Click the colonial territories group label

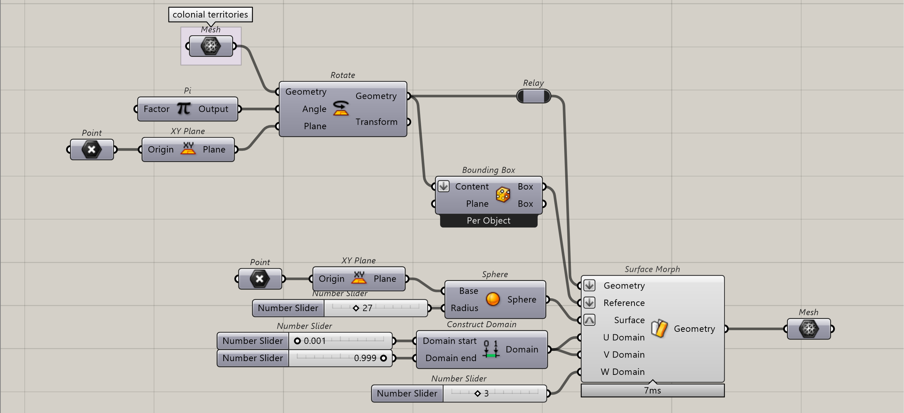coord(210,14)
